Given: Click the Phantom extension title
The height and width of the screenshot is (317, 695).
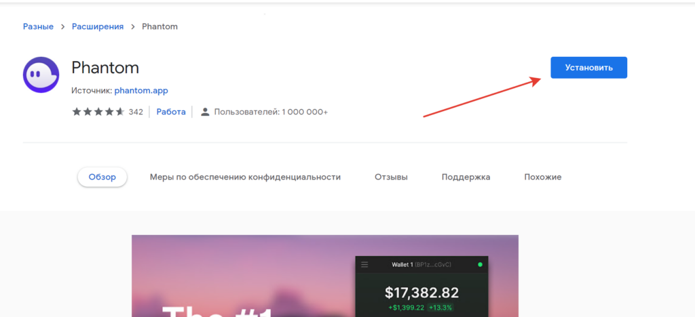Looking at the screenshot, I should pos(105,68).
